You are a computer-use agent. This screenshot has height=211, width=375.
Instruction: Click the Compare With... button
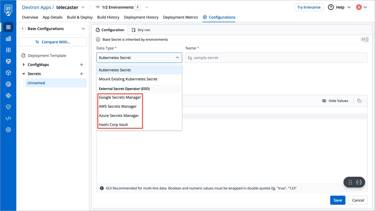tap(53, 42)
